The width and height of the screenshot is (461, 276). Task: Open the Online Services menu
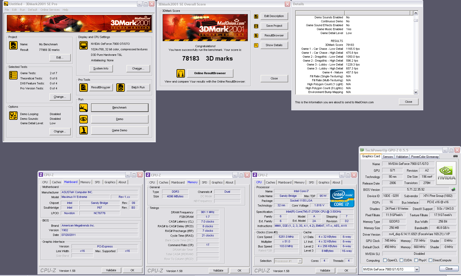pos(50,10)
